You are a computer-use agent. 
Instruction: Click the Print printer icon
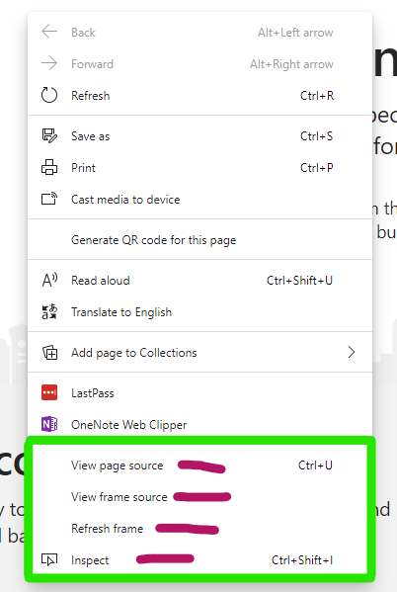point(49,167)
